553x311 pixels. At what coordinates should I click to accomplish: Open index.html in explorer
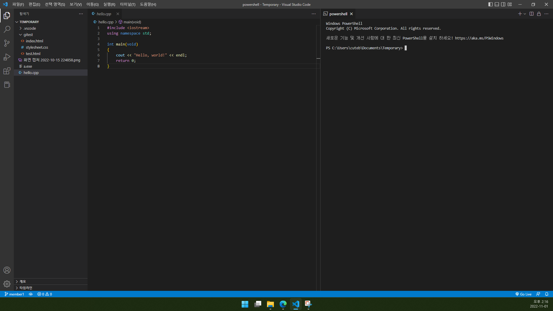[51, 41]
